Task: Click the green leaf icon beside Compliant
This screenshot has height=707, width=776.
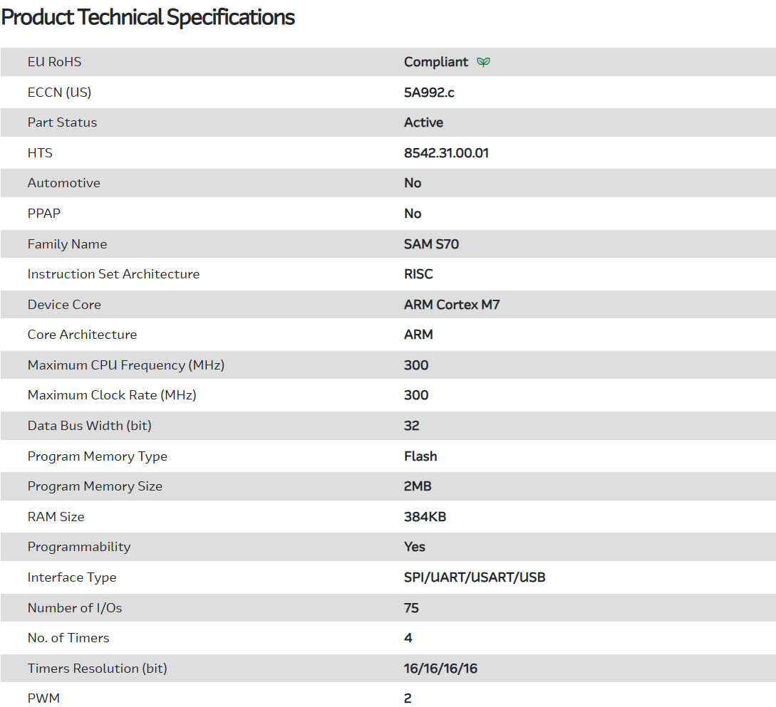Action: click(x=483, y=62)
